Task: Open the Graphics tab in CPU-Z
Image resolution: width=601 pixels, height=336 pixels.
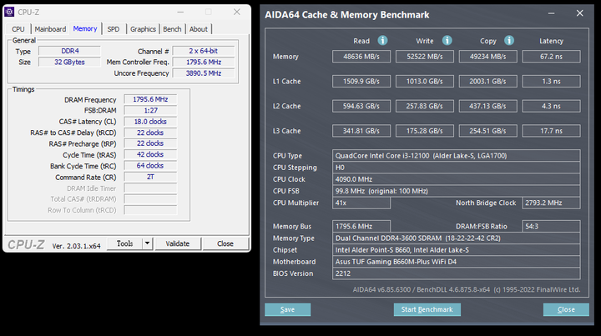Action: 143,29
